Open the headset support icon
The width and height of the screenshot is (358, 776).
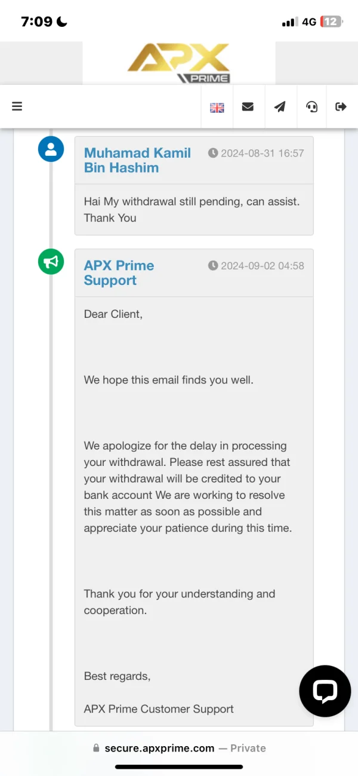coord(311,107)
